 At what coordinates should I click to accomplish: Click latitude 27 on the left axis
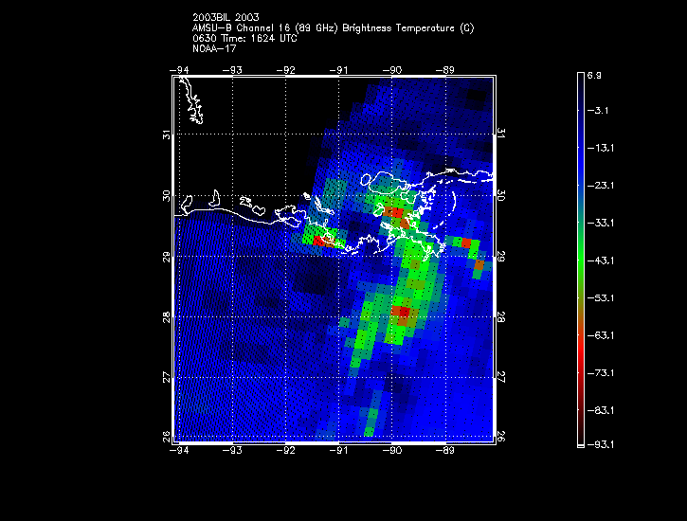167,377
